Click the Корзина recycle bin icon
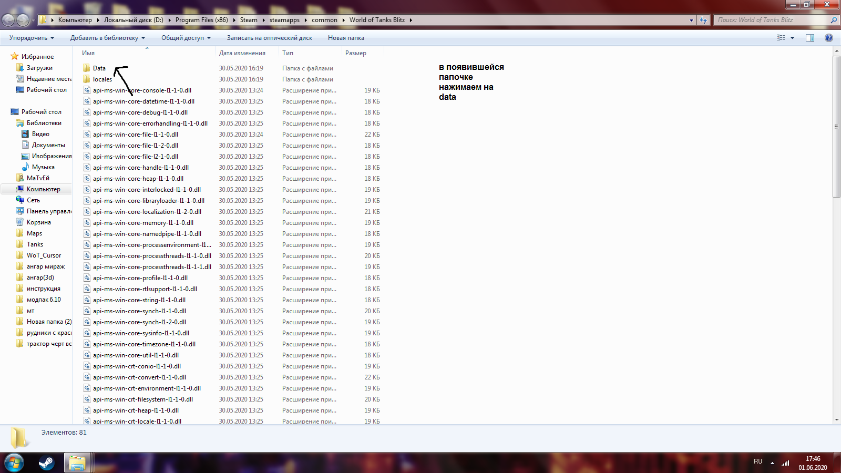This screenshot has width=841, height=473. click(x=20, y=222)
